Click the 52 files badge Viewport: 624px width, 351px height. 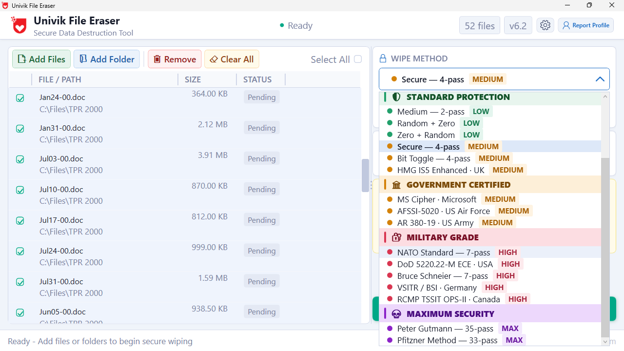(x=479, y=25)
